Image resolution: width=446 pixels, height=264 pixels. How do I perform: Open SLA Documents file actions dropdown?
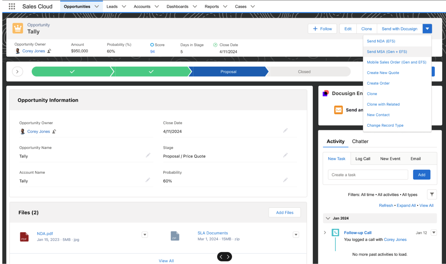(296, 235)
